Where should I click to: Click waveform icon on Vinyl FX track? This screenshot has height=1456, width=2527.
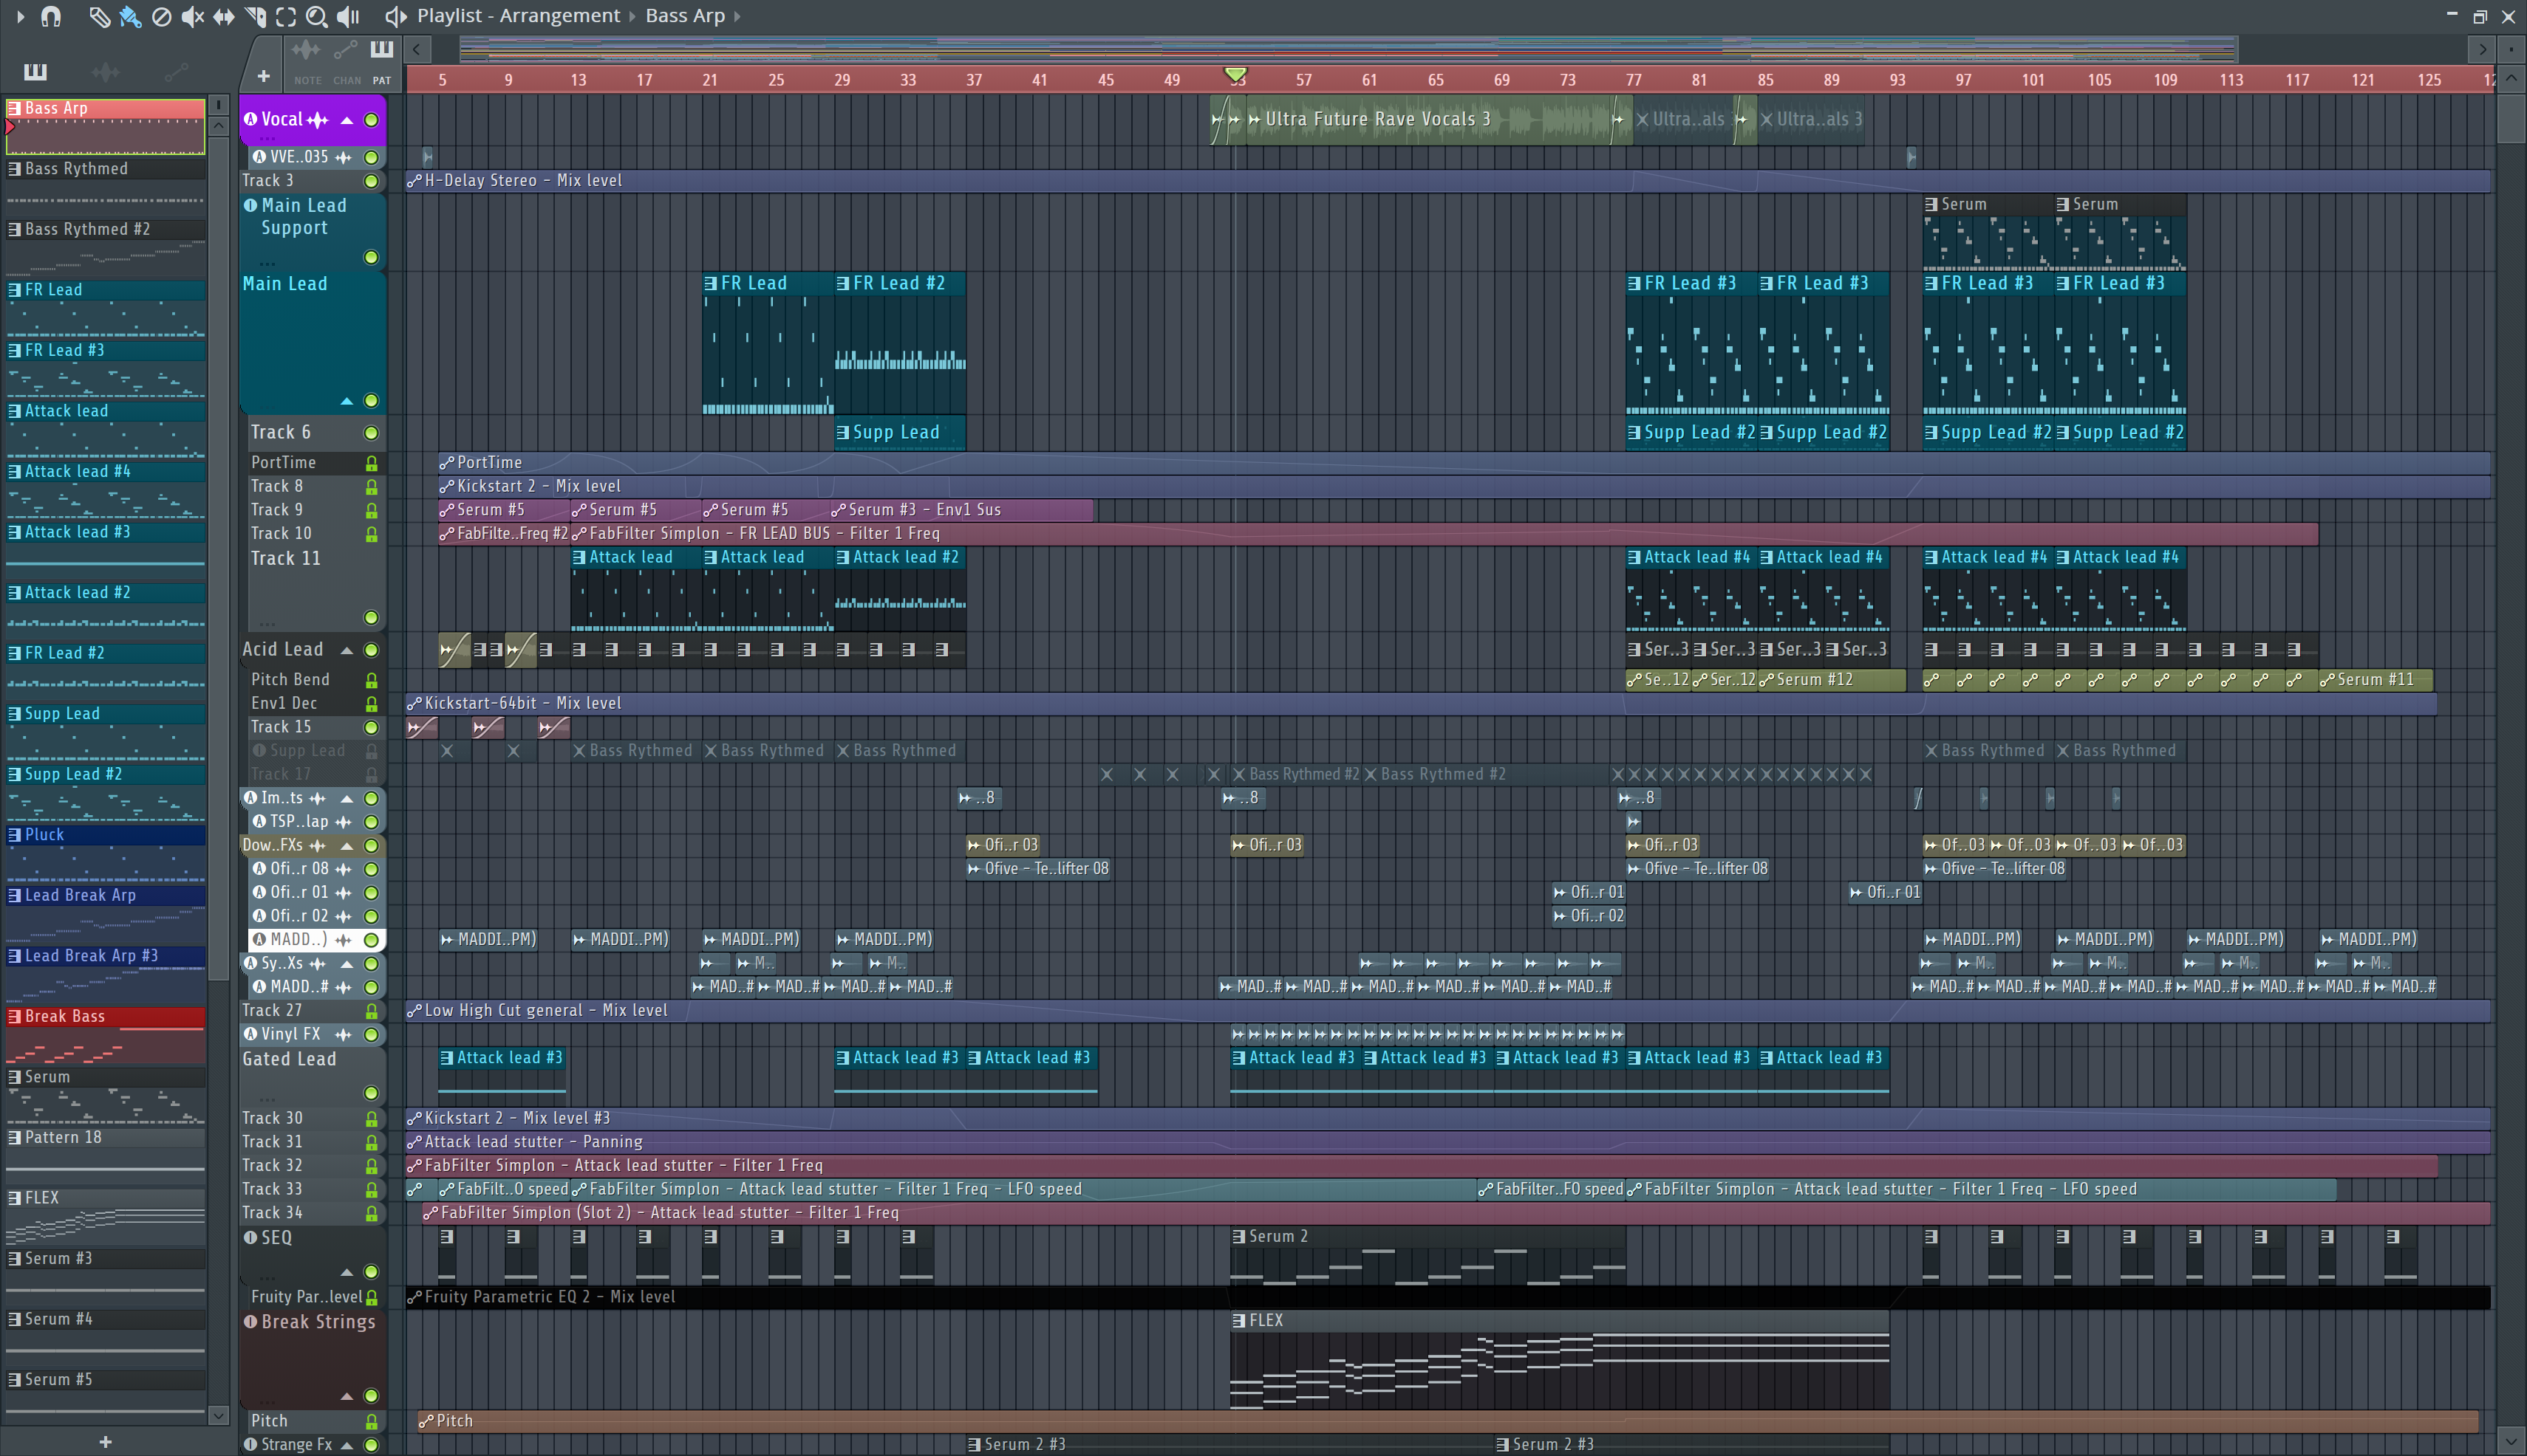coord(344,1034)
